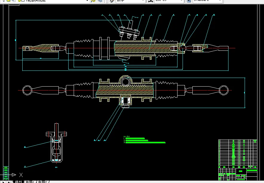Click the dimension style icon
The image size is (264, 183).
pyautogui.click(x=150, y=1)
